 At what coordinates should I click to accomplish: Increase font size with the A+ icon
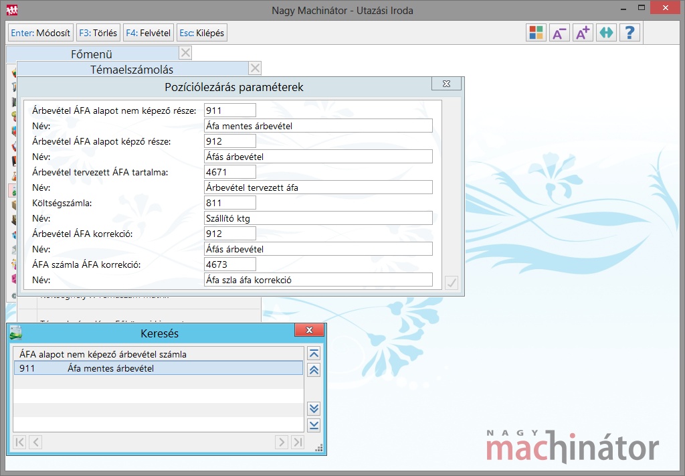(583, 33)
